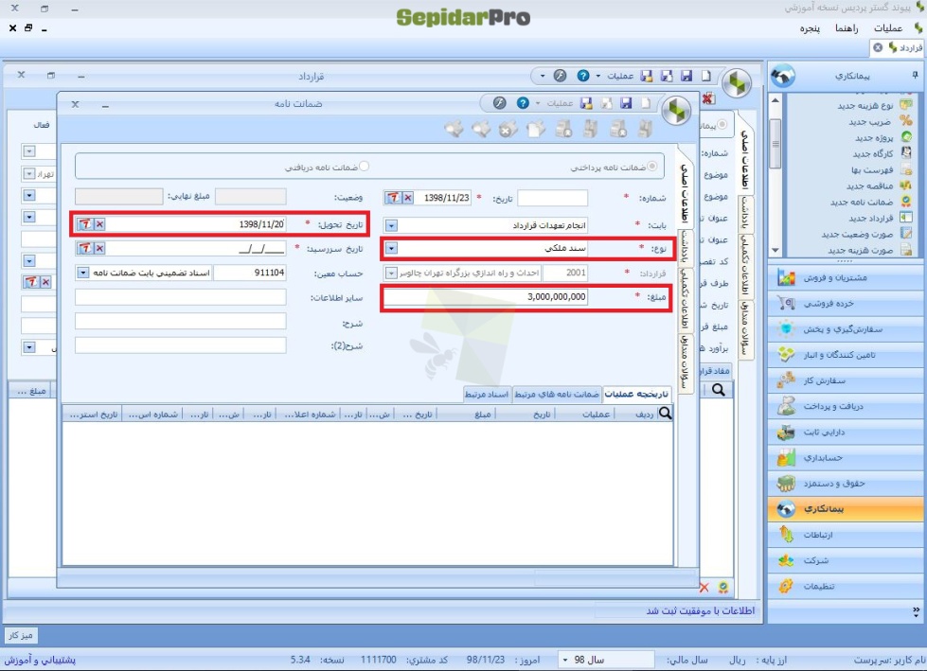Switch to تاریخچه عملیات tab
This screenshot has height=671, width=927.
(636, 394)
